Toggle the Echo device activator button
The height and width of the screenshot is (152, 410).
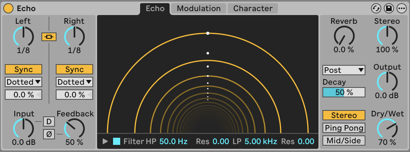point(8,8)
